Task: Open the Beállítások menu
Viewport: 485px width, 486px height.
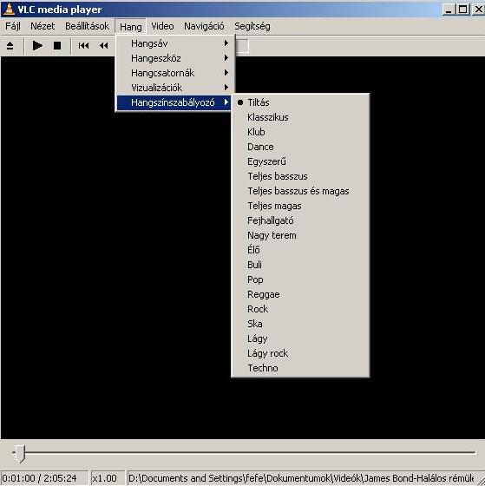Action: (87, 26)
